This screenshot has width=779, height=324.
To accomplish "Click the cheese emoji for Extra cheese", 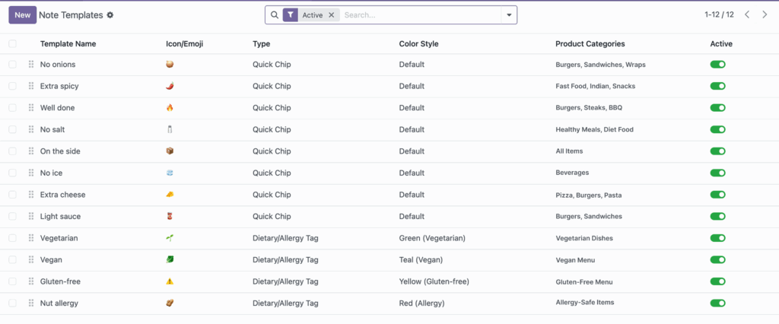I will point(170,195).
